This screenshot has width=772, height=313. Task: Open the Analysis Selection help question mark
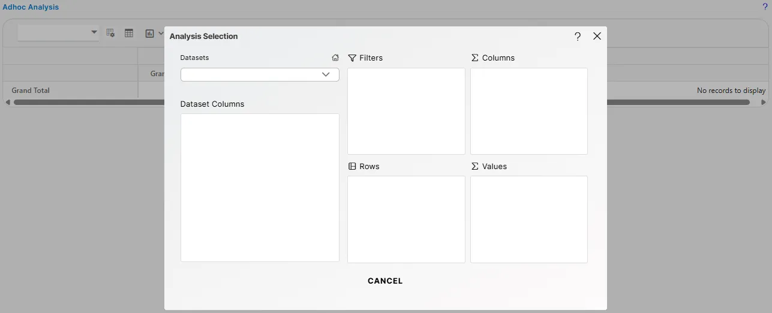(x=577, y=37)
